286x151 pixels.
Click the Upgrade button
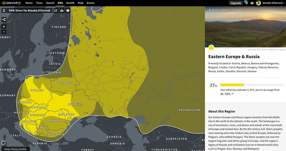(x=236, y=3)
